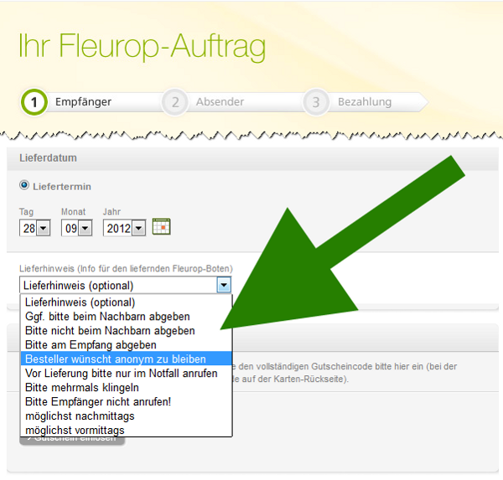Open the calendar date picker icon
The image size is (503, 480).
point(161,227)
